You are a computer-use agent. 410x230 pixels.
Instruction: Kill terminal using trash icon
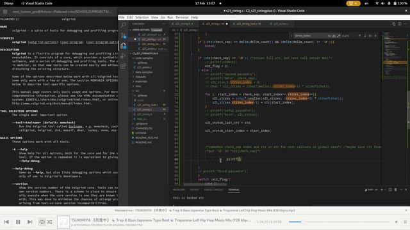pyautogui.click(x=395, y=190)
